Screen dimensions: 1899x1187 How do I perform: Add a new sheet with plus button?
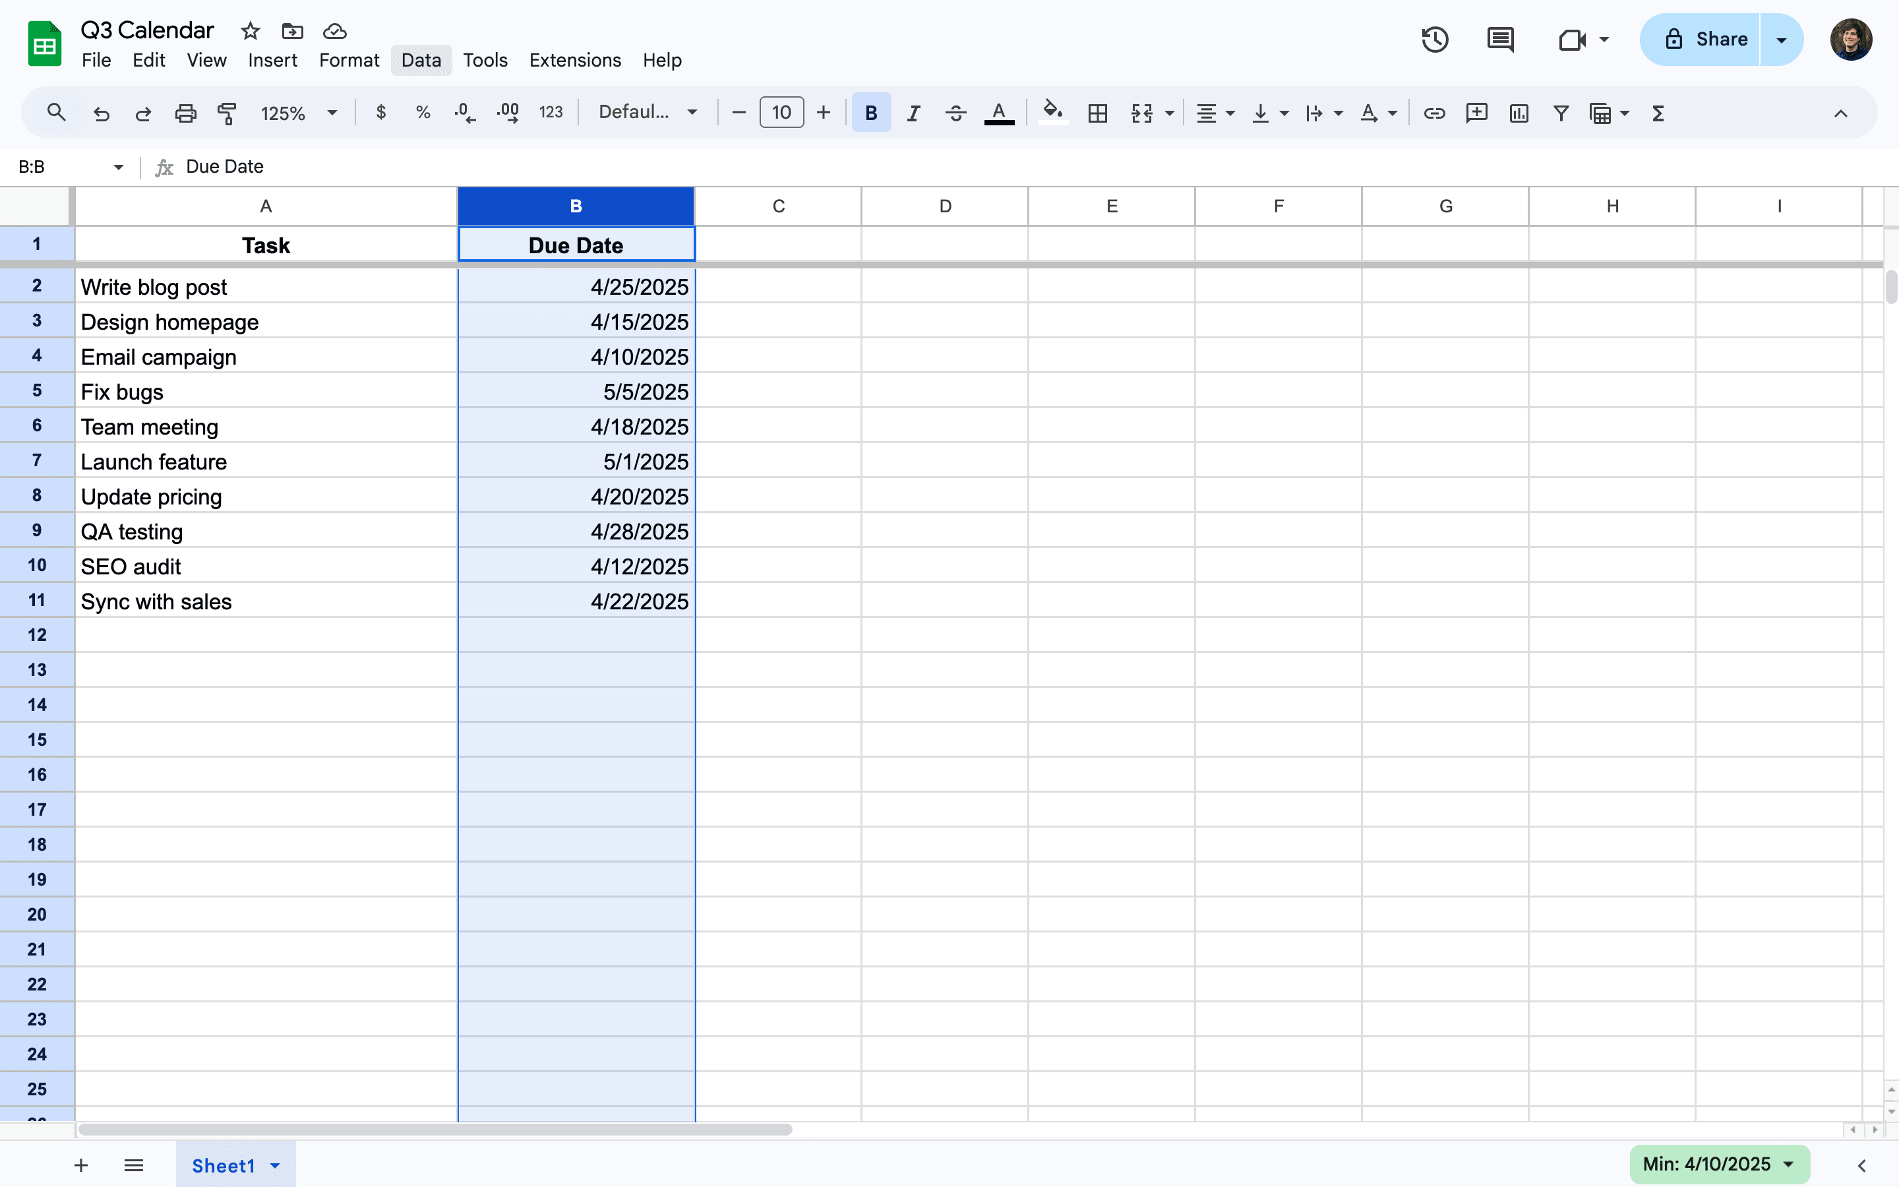pos(81,1165)
